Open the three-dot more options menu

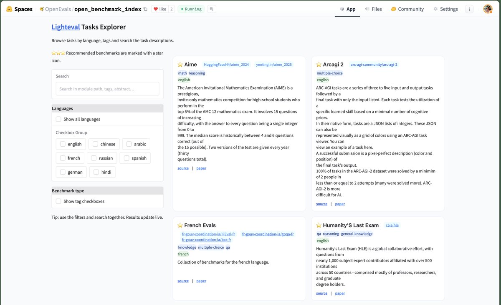click(x=469, y=9)
